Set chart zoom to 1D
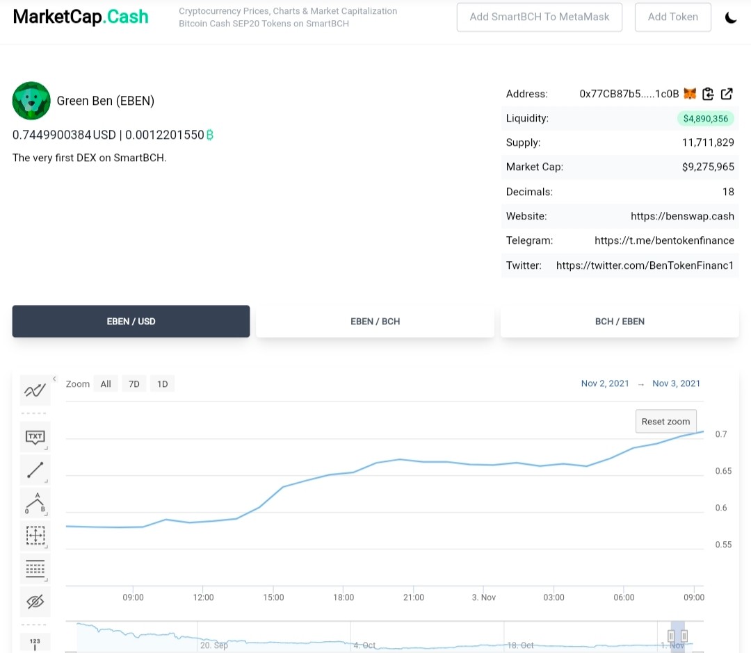The image size is (751, 653). [162, 383]
